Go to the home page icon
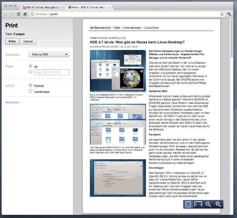This screenshot has width=237, height=218. (x=25, y=14)
